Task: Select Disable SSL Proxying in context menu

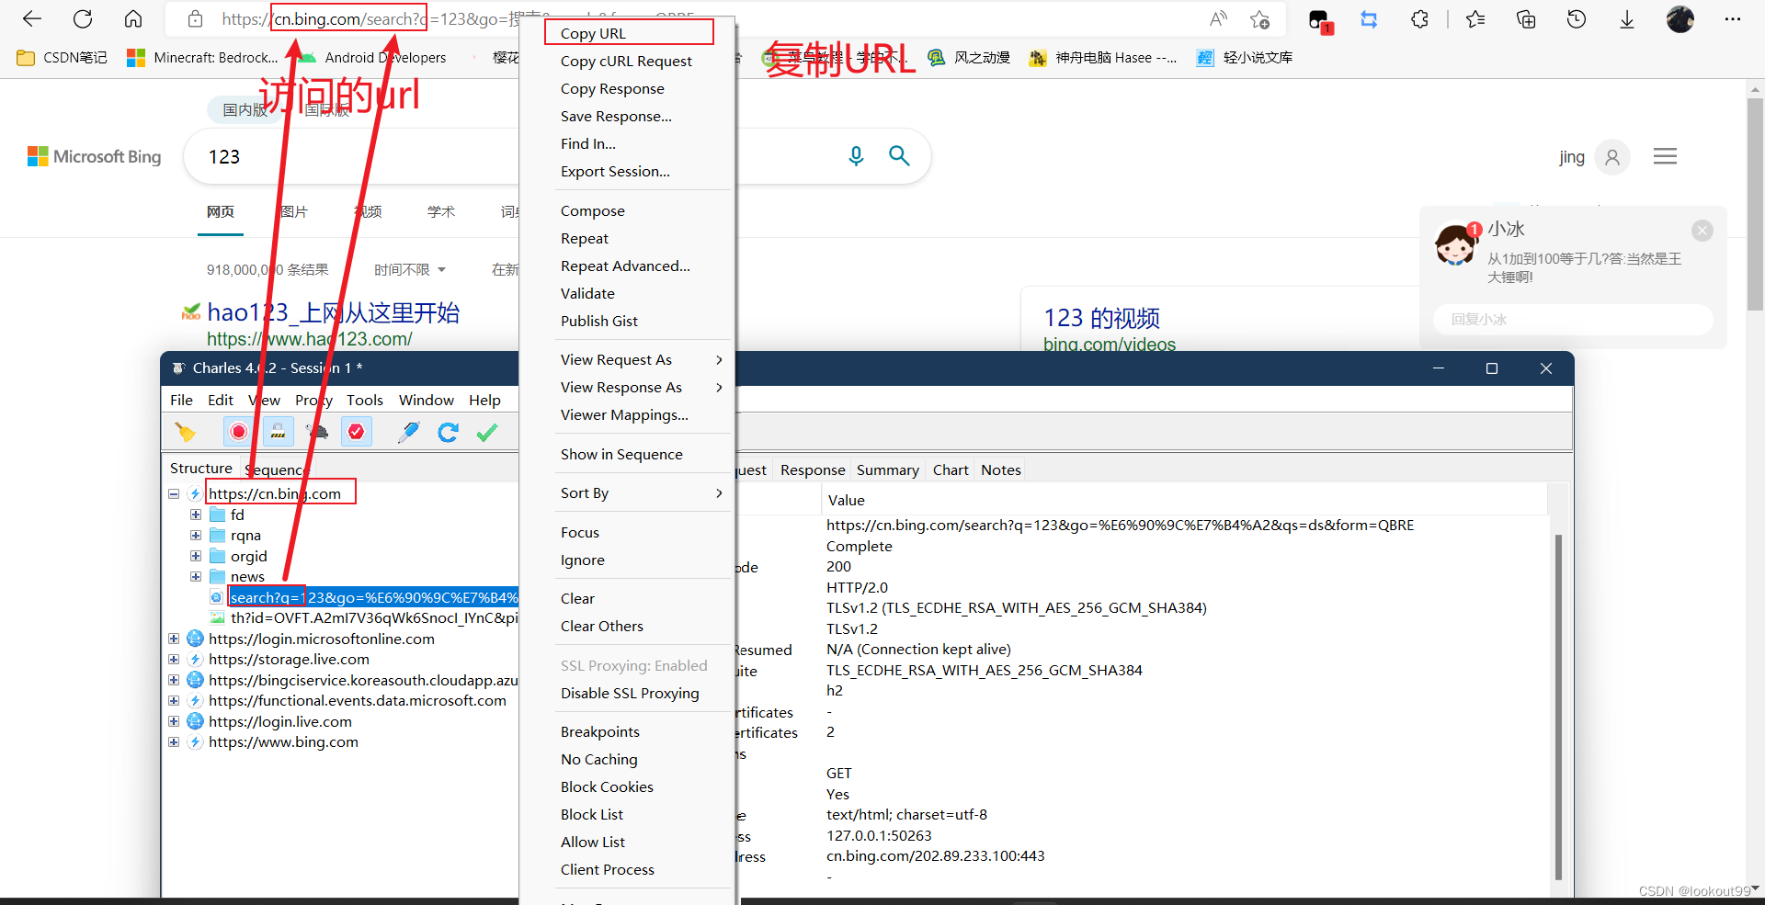Action: tap(643, 693)
